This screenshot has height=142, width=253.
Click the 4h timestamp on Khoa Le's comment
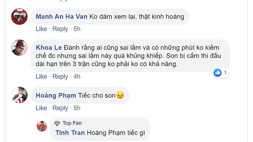coord(77,77)
